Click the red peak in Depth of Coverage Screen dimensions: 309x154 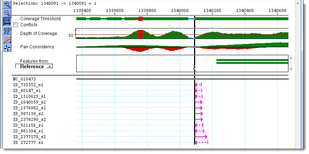tap(141, 34)
